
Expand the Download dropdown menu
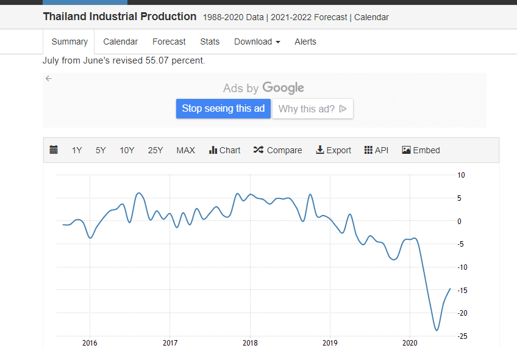pyautogui.click(x=257, y=42)
